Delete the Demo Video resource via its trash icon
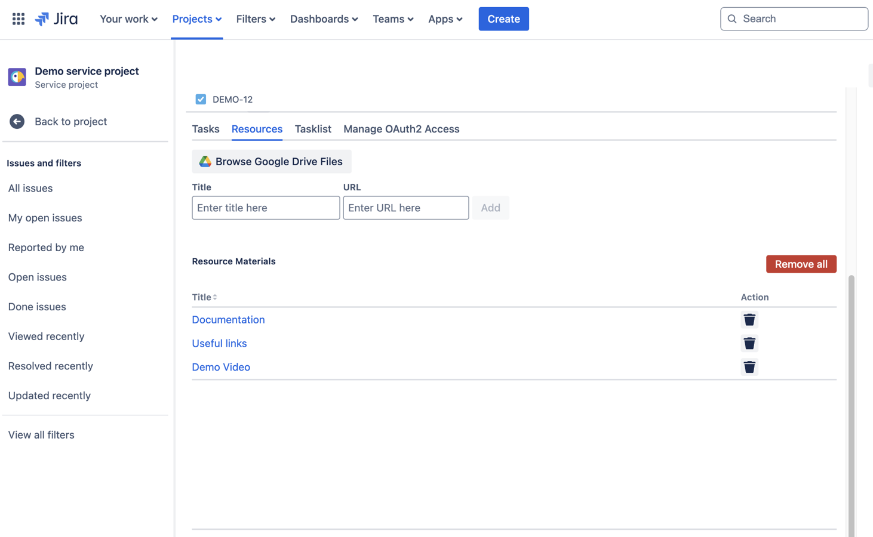 click(x=749, y=367)
